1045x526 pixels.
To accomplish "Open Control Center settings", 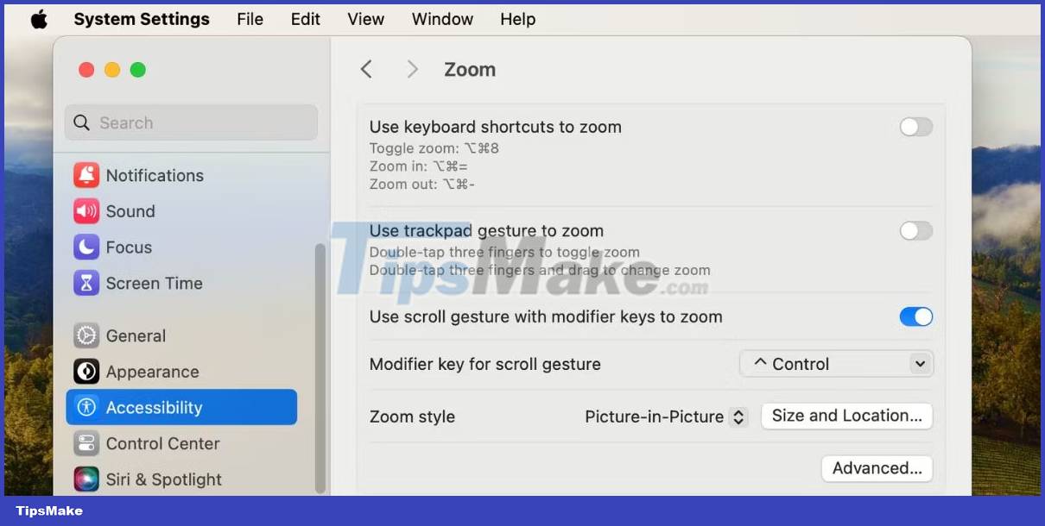I will coord(161,443).
